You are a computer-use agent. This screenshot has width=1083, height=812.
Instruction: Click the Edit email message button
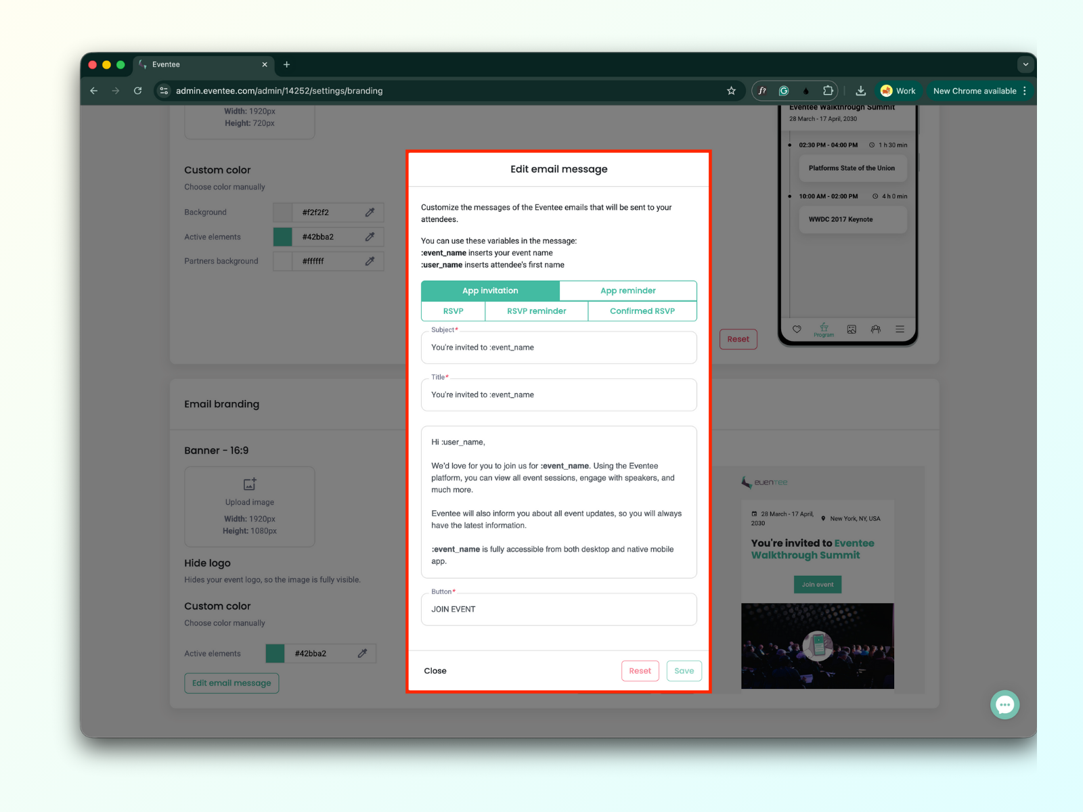231,683
